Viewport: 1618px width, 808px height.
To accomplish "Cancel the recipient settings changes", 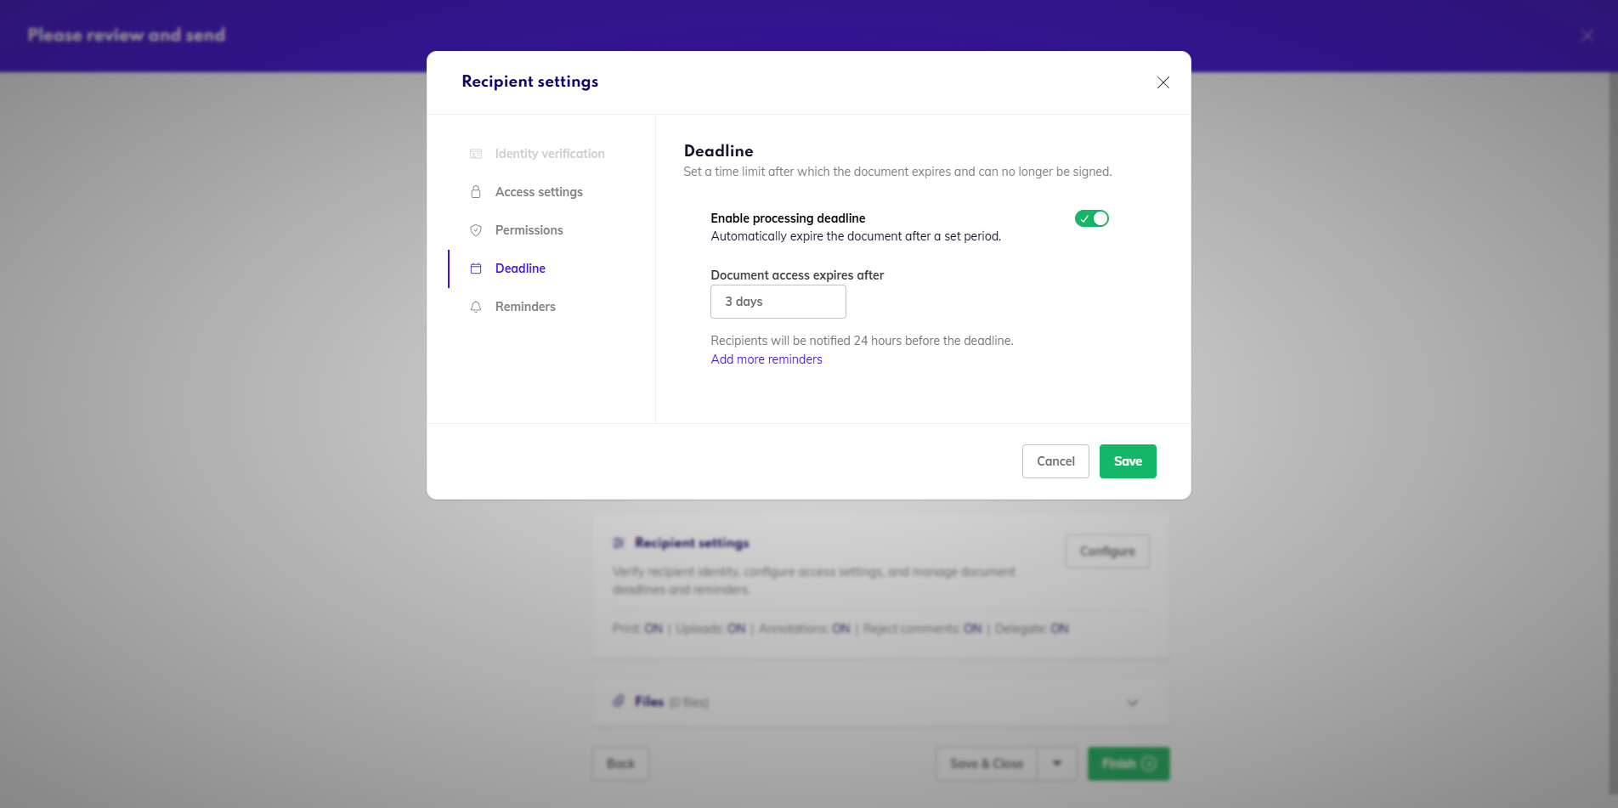I will coord(1055,461).
